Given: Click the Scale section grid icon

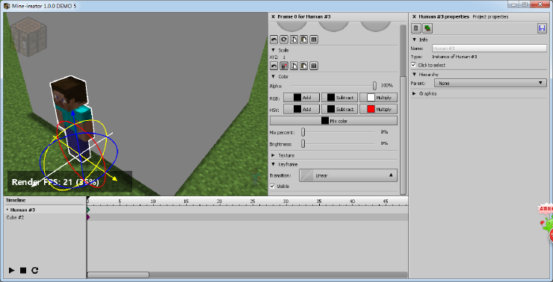Looking at the screenshot, I should point(314,66).
